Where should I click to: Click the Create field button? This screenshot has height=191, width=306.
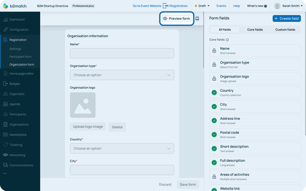[x=286, y=19]
